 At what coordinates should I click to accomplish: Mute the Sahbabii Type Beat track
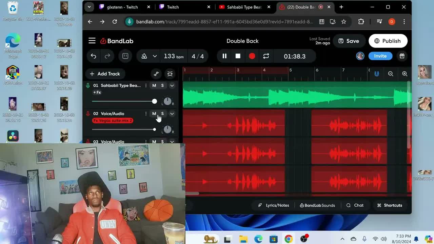coord(154,86)
